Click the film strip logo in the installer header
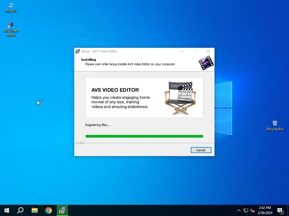 click(x=206, y=63)
